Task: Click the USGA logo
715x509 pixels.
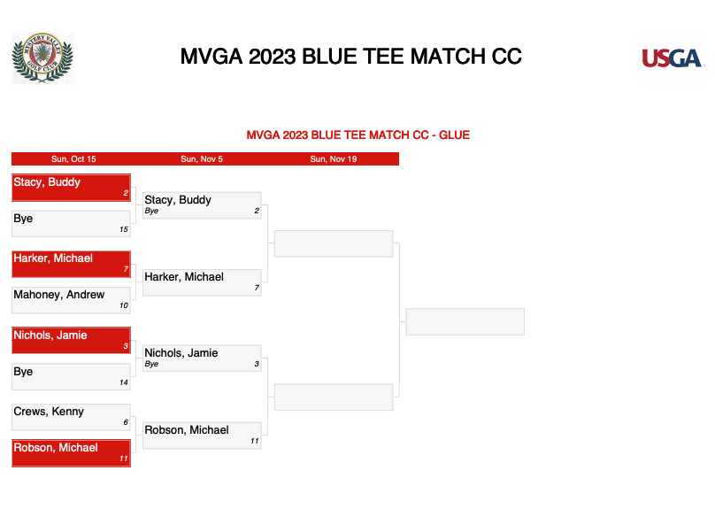Action: pyautogui.click(x=673, y=58)
